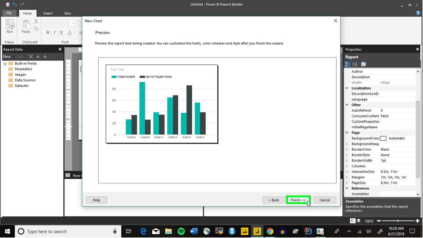Image resolution: width=423 pixels, height=238 pixels.
Task: Switch to the View ribbon tab
Action: 68,13
